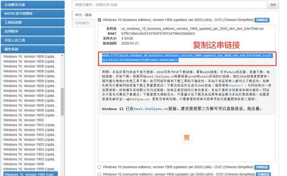Open the iHasher link in the notice
Viewport: 287px width, 176px height.
coord(234,85)
